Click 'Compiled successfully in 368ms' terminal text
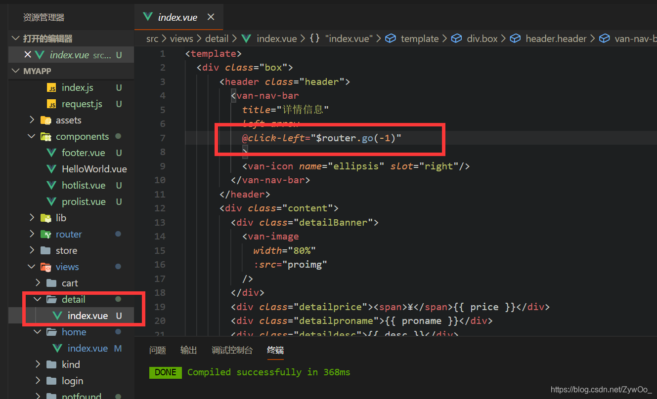This screenshot has width=657, height=399. click(x=268, y=372)
